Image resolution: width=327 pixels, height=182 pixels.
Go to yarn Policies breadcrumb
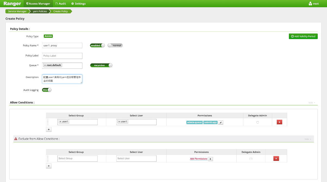point(40,11)
